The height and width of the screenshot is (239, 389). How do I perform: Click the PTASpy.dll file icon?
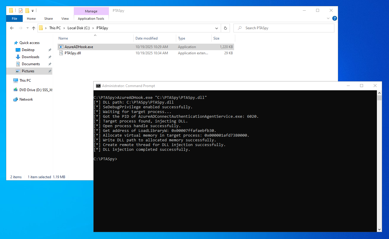pos(61,53)
